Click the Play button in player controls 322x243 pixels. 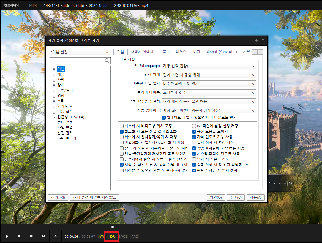coord(7,236)
